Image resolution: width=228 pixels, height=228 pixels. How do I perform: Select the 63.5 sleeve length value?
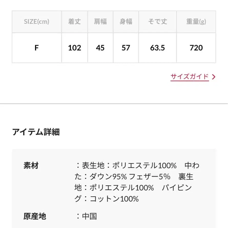[157, 48]
